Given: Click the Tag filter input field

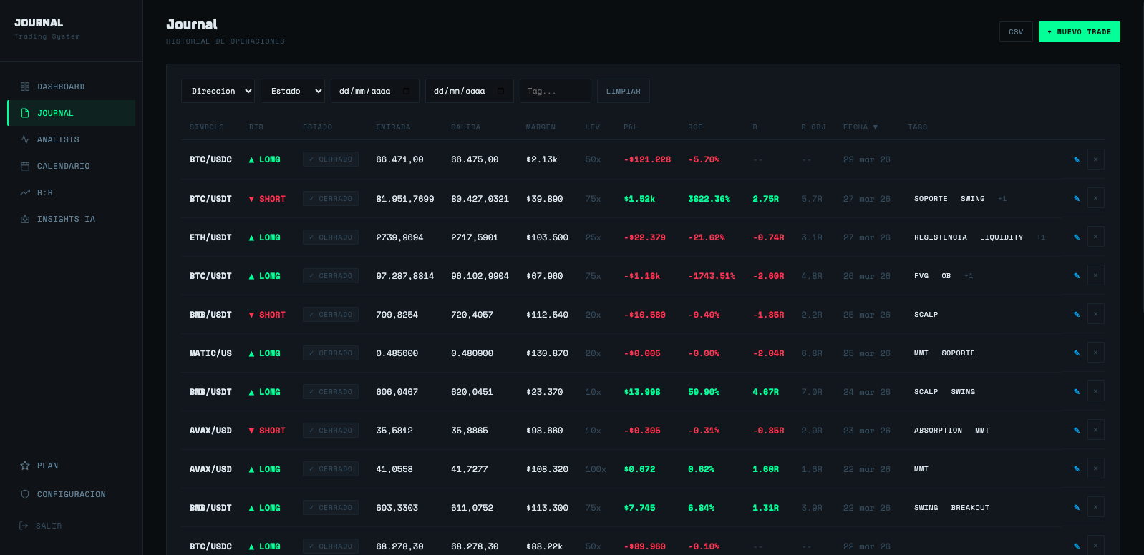Looking at the screenshot, I should coord(555,91).
